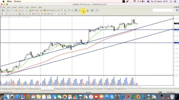The height and width of the screenshot is (100, 179).
Task: Open the Tools menu
Action: pyautogui.click(x=27, y=7)
